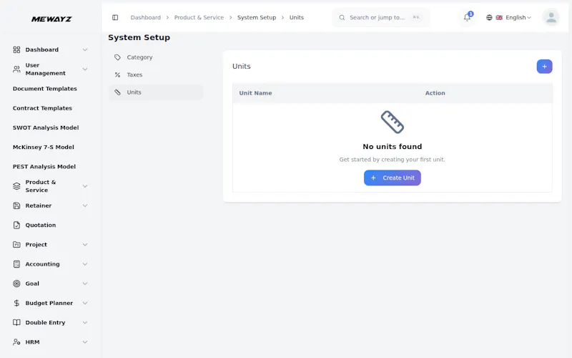
Task: Click the Budget Planner dollar icon
Action: click(16, 303)
